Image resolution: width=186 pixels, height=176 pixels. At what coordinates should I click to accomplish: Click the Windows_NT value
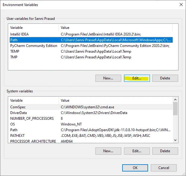pyautogui.click(x=71, y=124)
